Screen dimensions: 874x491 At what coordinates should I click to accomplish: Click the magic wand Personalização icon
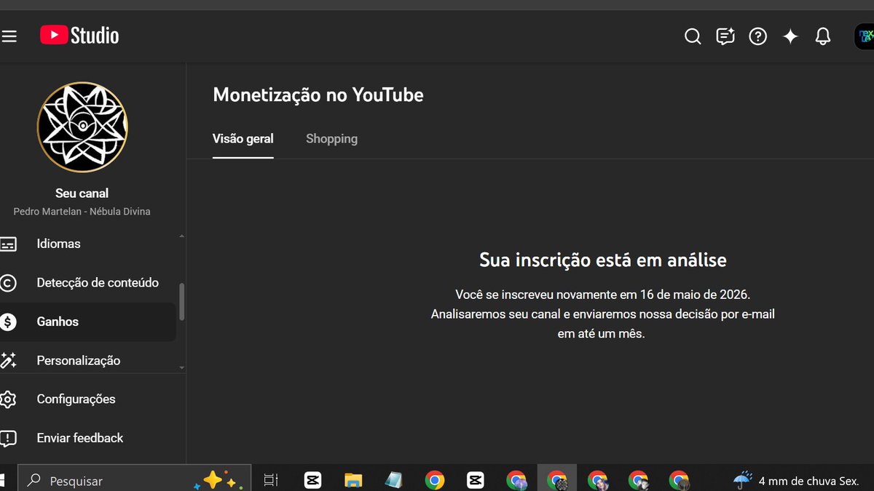(x=8, y=360)
